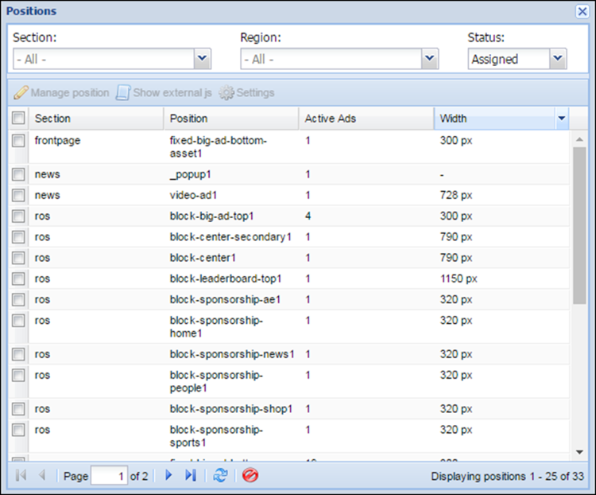Click the Section combo box field

104,59
